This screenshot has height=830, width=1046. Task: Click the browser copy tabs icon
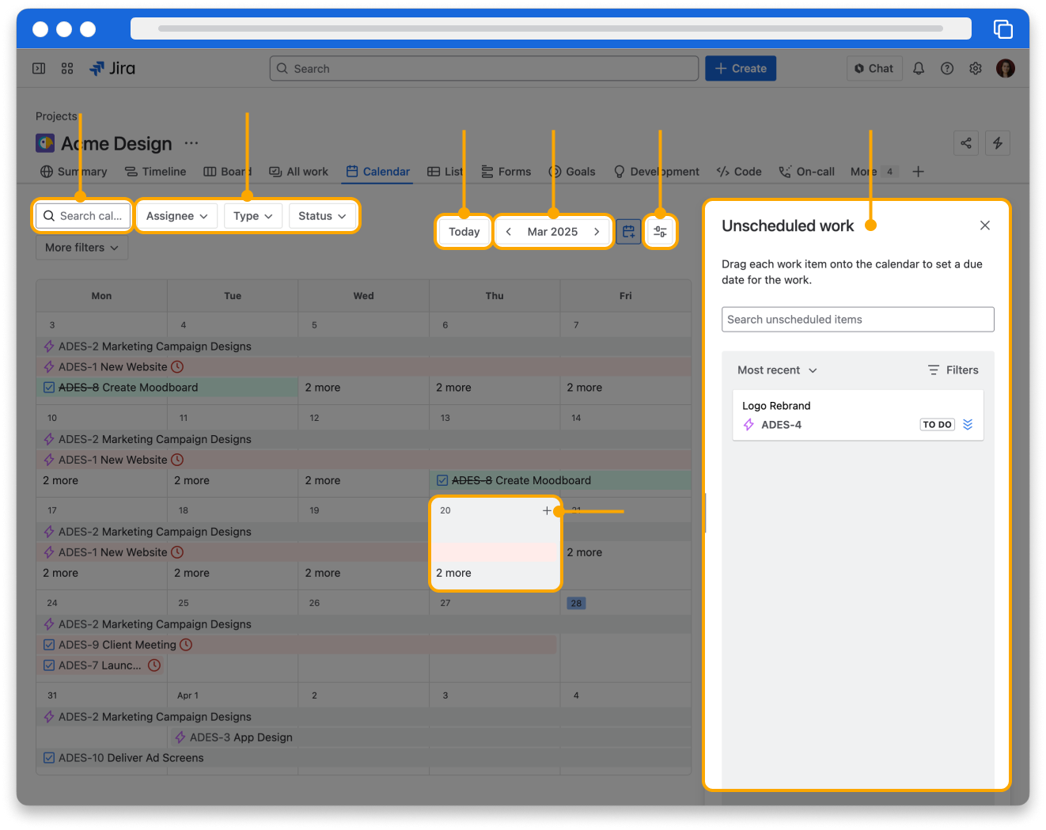click(x=1003, y=29)
